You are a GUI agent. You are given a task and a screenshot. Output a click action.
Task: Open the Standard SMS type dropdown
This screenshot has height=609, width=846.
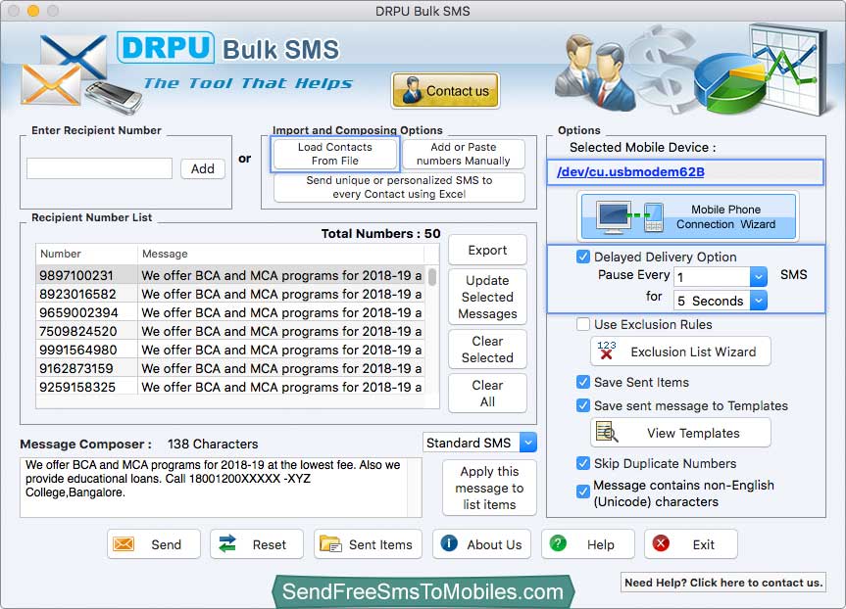pyautogui.click(x=527, y=443)
